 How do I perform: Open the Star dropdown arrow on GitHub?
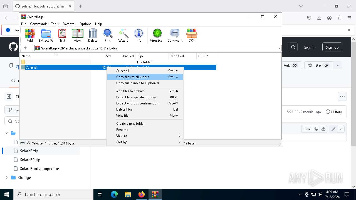tap(338, 66)
